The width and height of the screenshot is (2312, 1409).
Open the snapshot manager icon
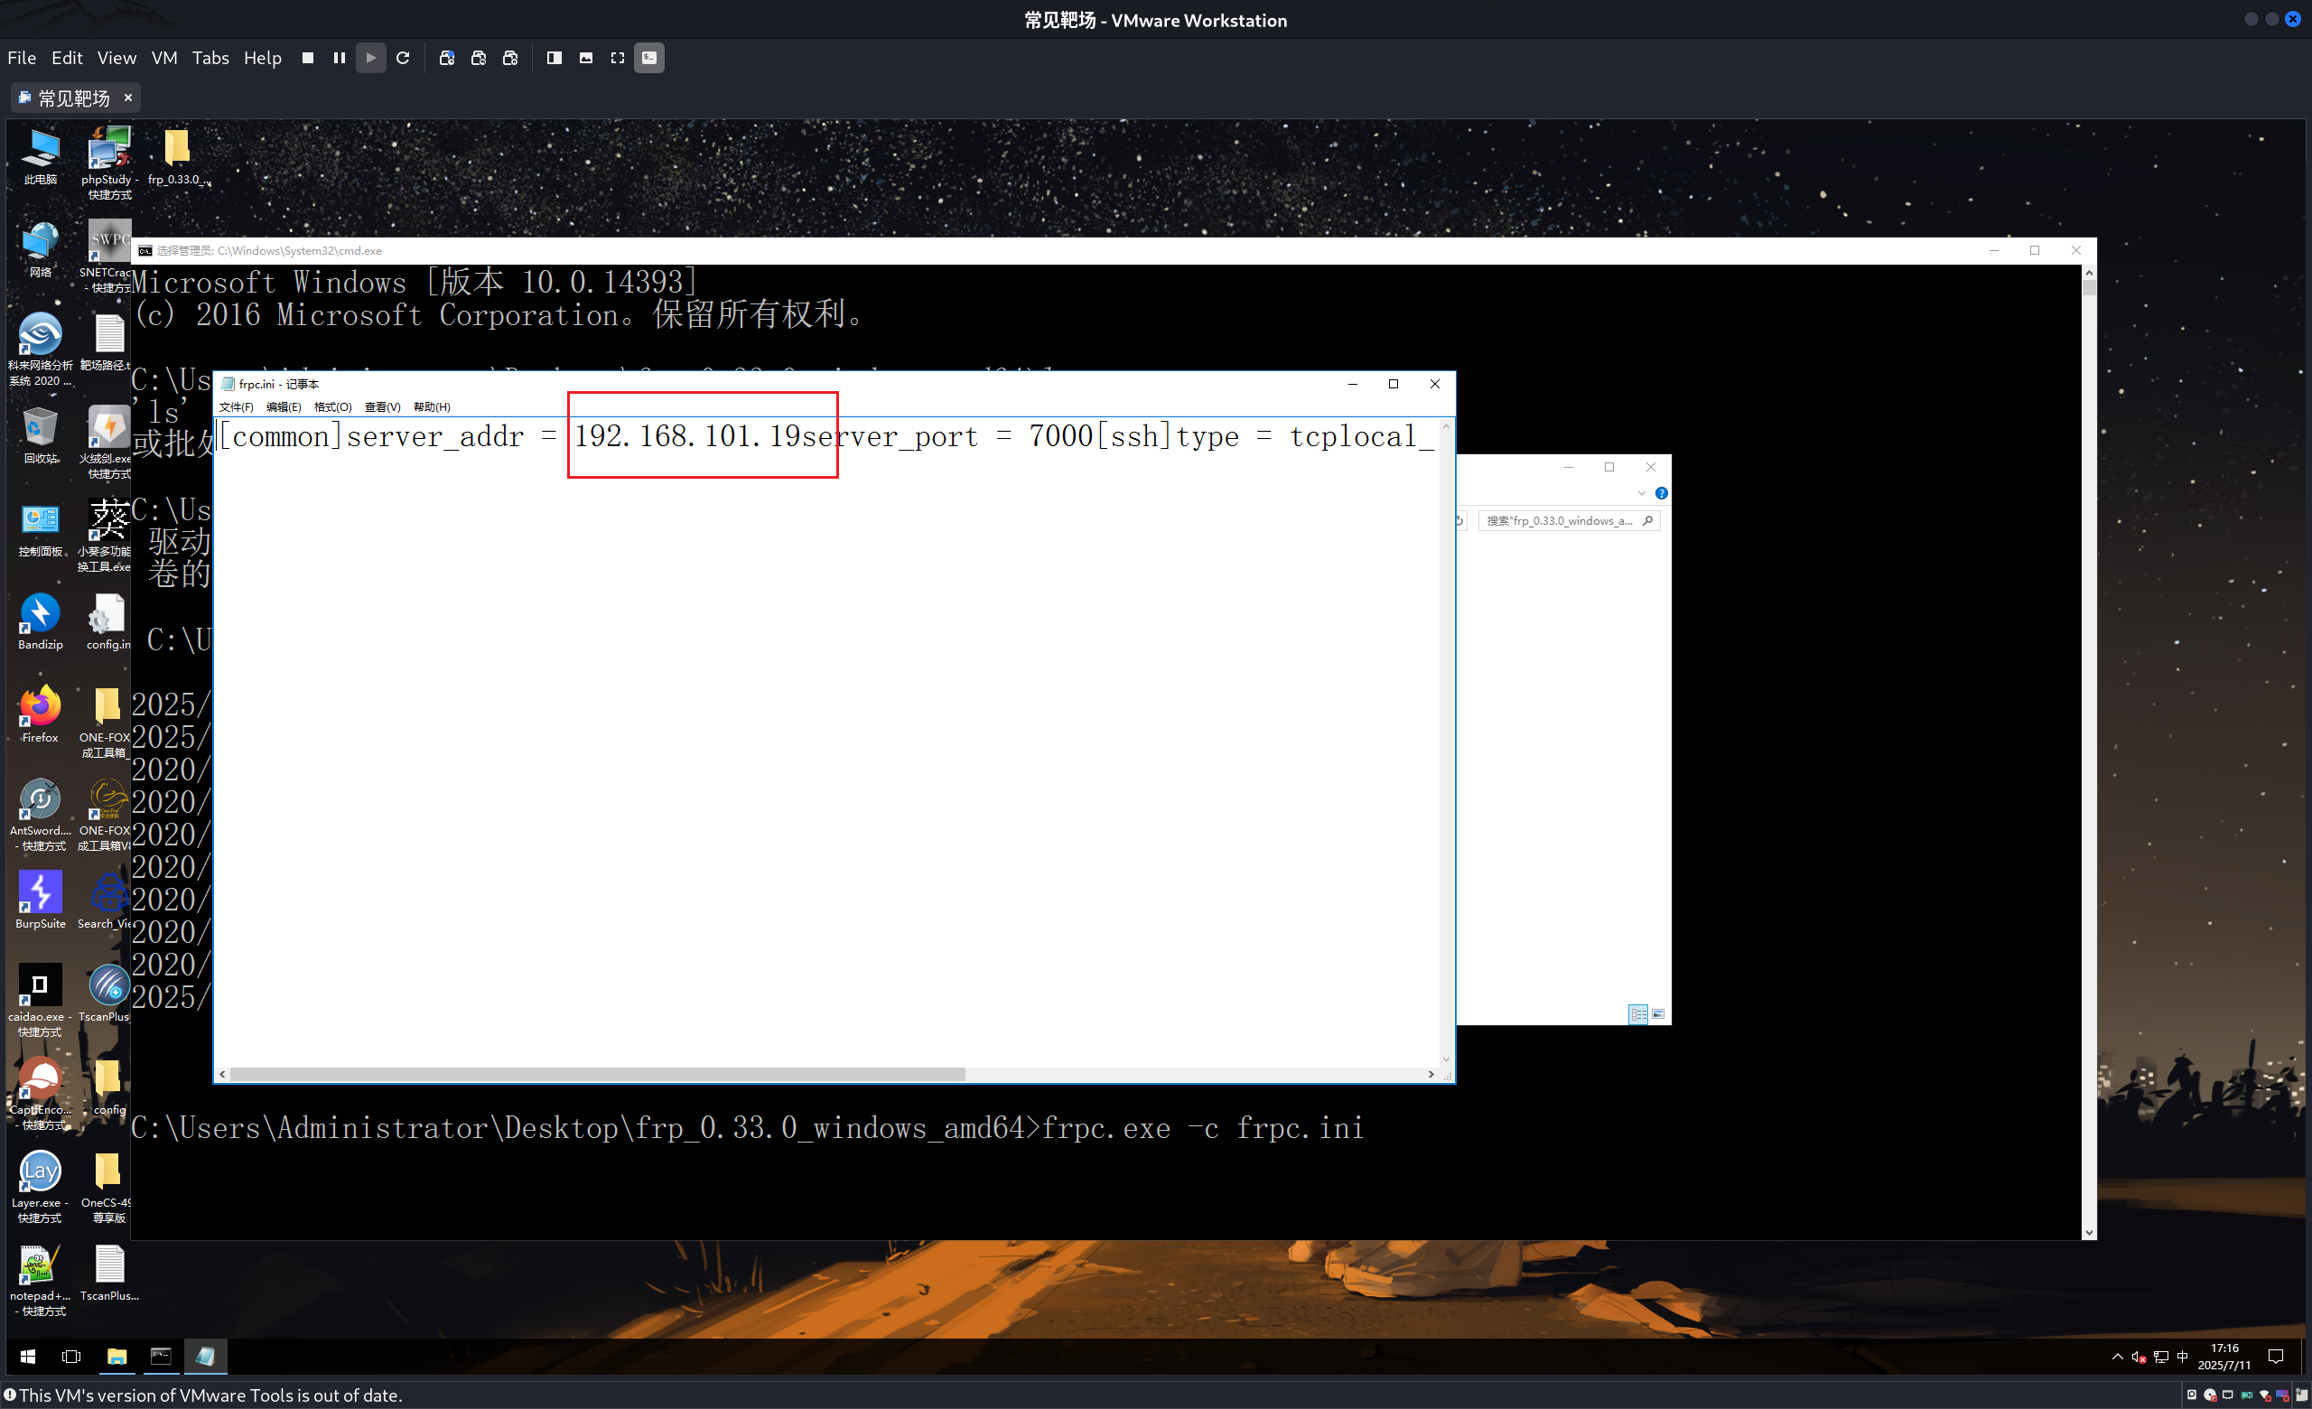(x=510, y=58)
